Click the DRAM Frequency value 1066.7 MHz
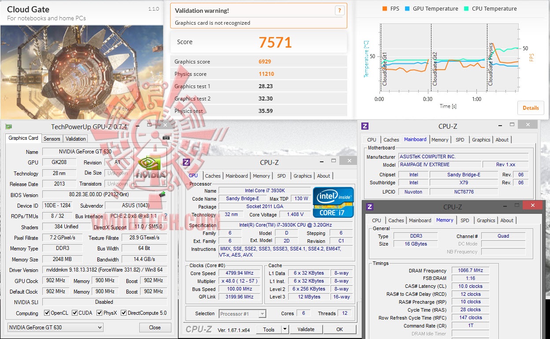Viewport: 550px width, 339px height. 470,271
